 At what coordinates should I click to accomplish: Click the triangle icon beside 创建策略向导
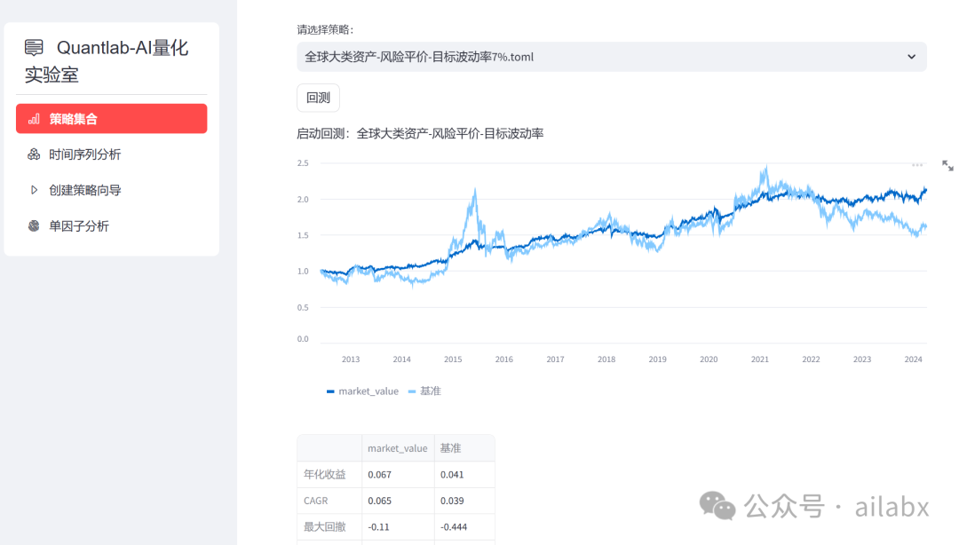tap(36, 189)
